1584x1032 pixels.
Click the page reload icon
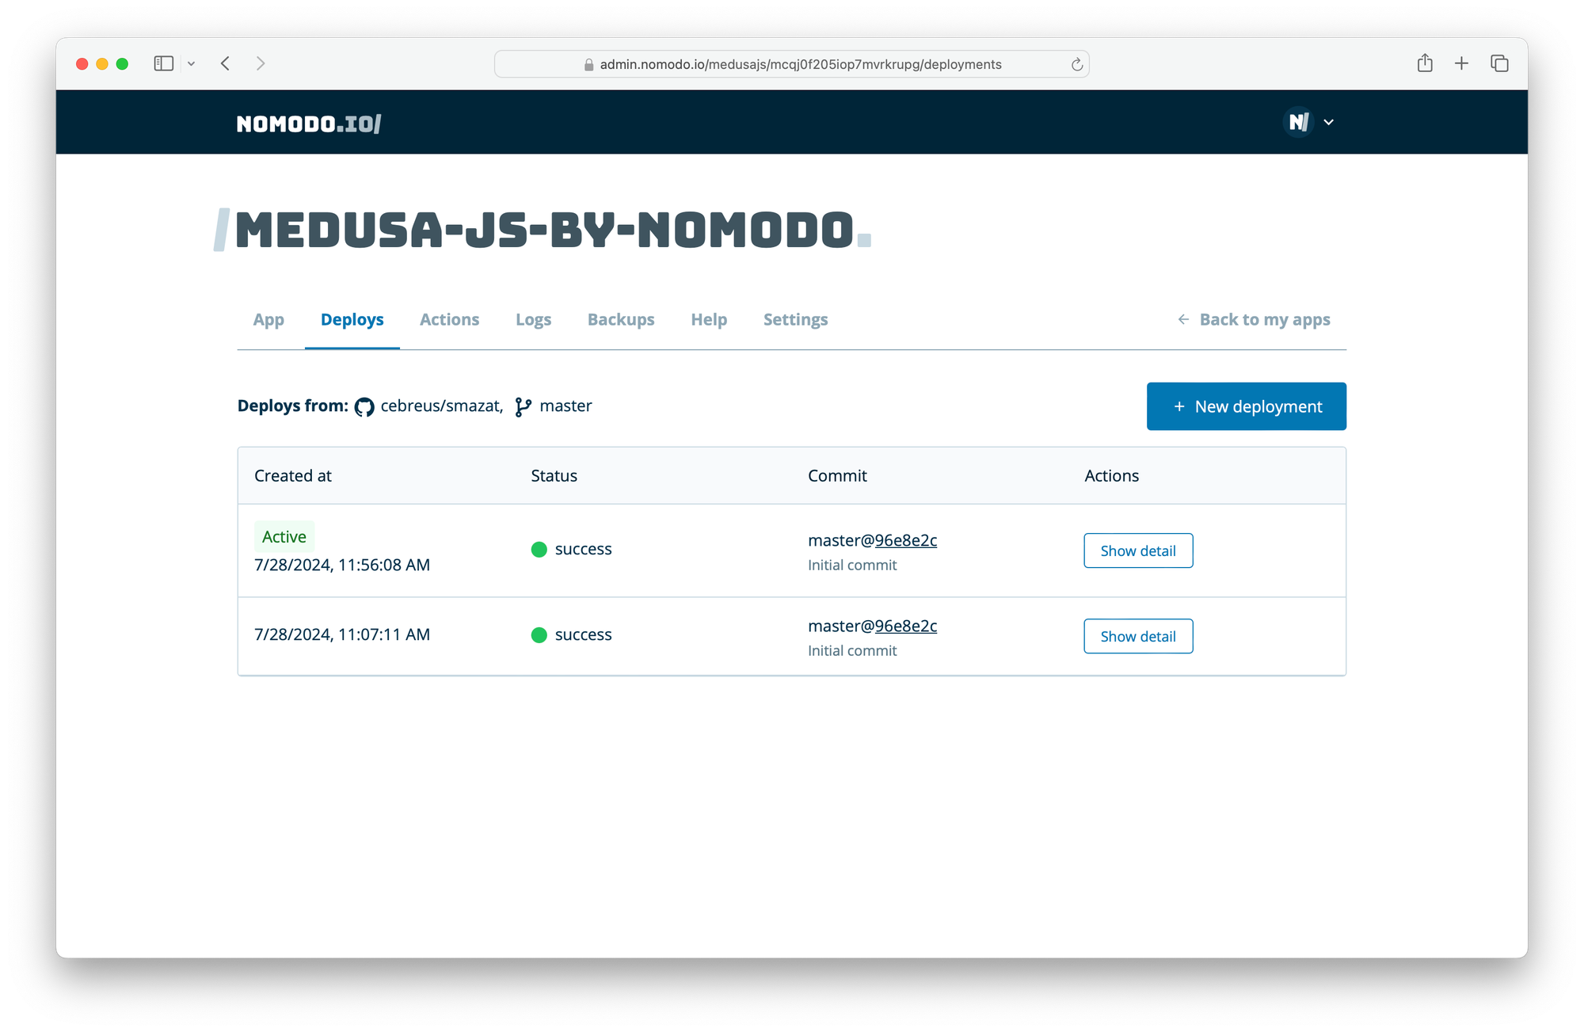tap(1076, 65)
